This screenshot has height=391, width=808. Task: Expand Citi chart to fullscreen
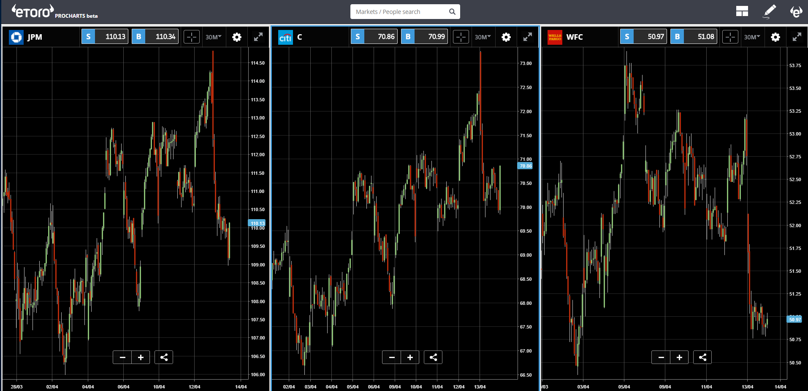click(528, 37)
